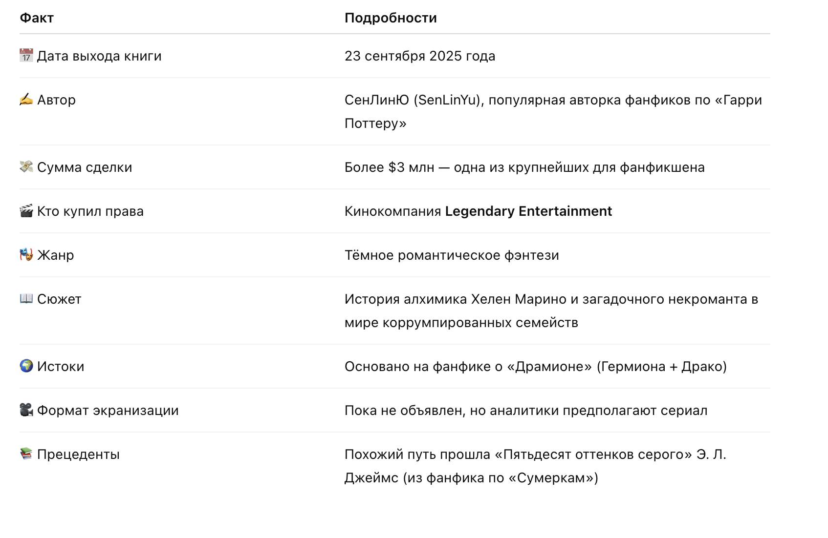Click the movie camera emoji icon
The width and height of the screenshot is (828, 538).
click(26, 410)
